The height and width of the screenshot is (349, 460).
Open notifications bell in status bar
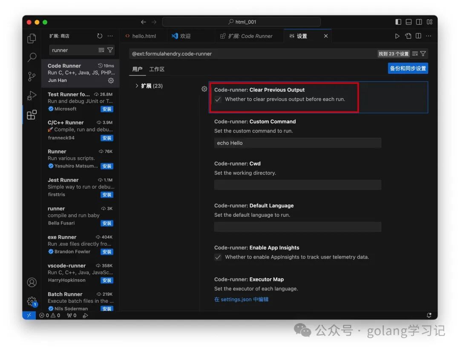click(x=429, y=315)
